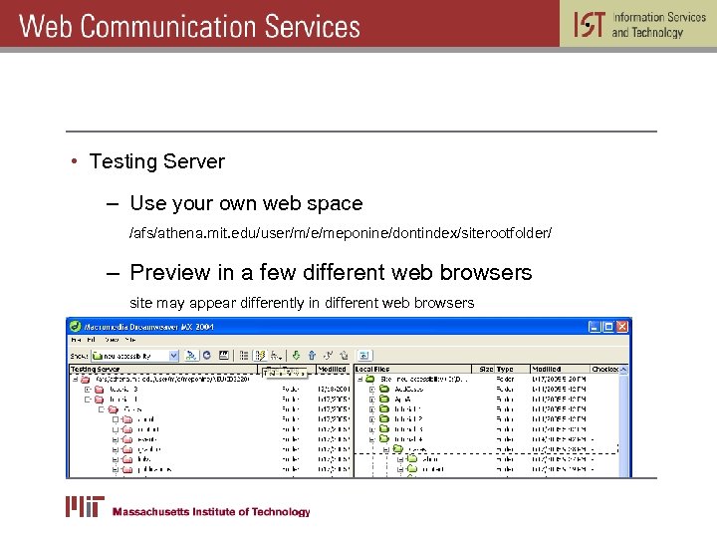The height and width of the screenshot is (538, 717).
Task: Open the Edit menu in Dreamweaver
Action: coord(91,340)
